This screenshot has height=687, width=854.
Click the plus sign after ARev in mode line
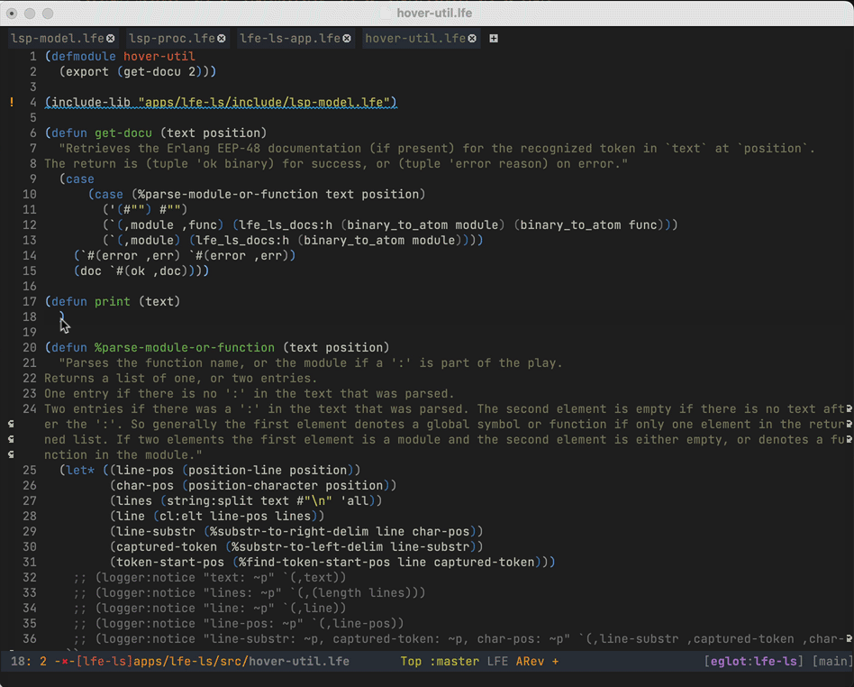pyautogui.click(x=555, y=662)
